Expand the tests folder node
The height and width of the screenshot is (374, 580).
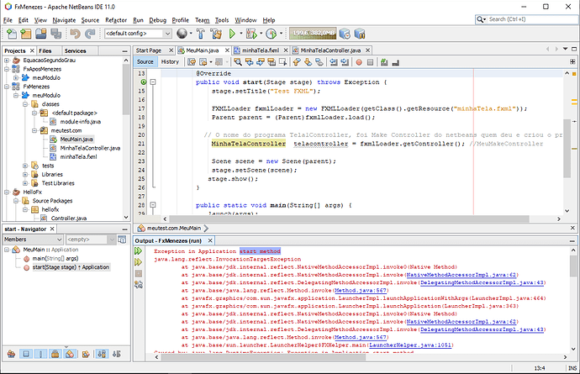pos(25,166)
